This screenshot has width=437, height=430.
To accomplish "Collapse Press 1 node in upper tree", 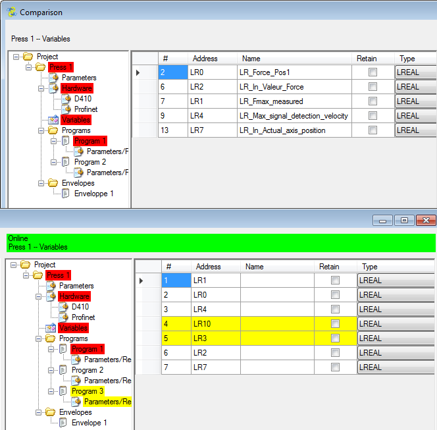I will point(28,67).
